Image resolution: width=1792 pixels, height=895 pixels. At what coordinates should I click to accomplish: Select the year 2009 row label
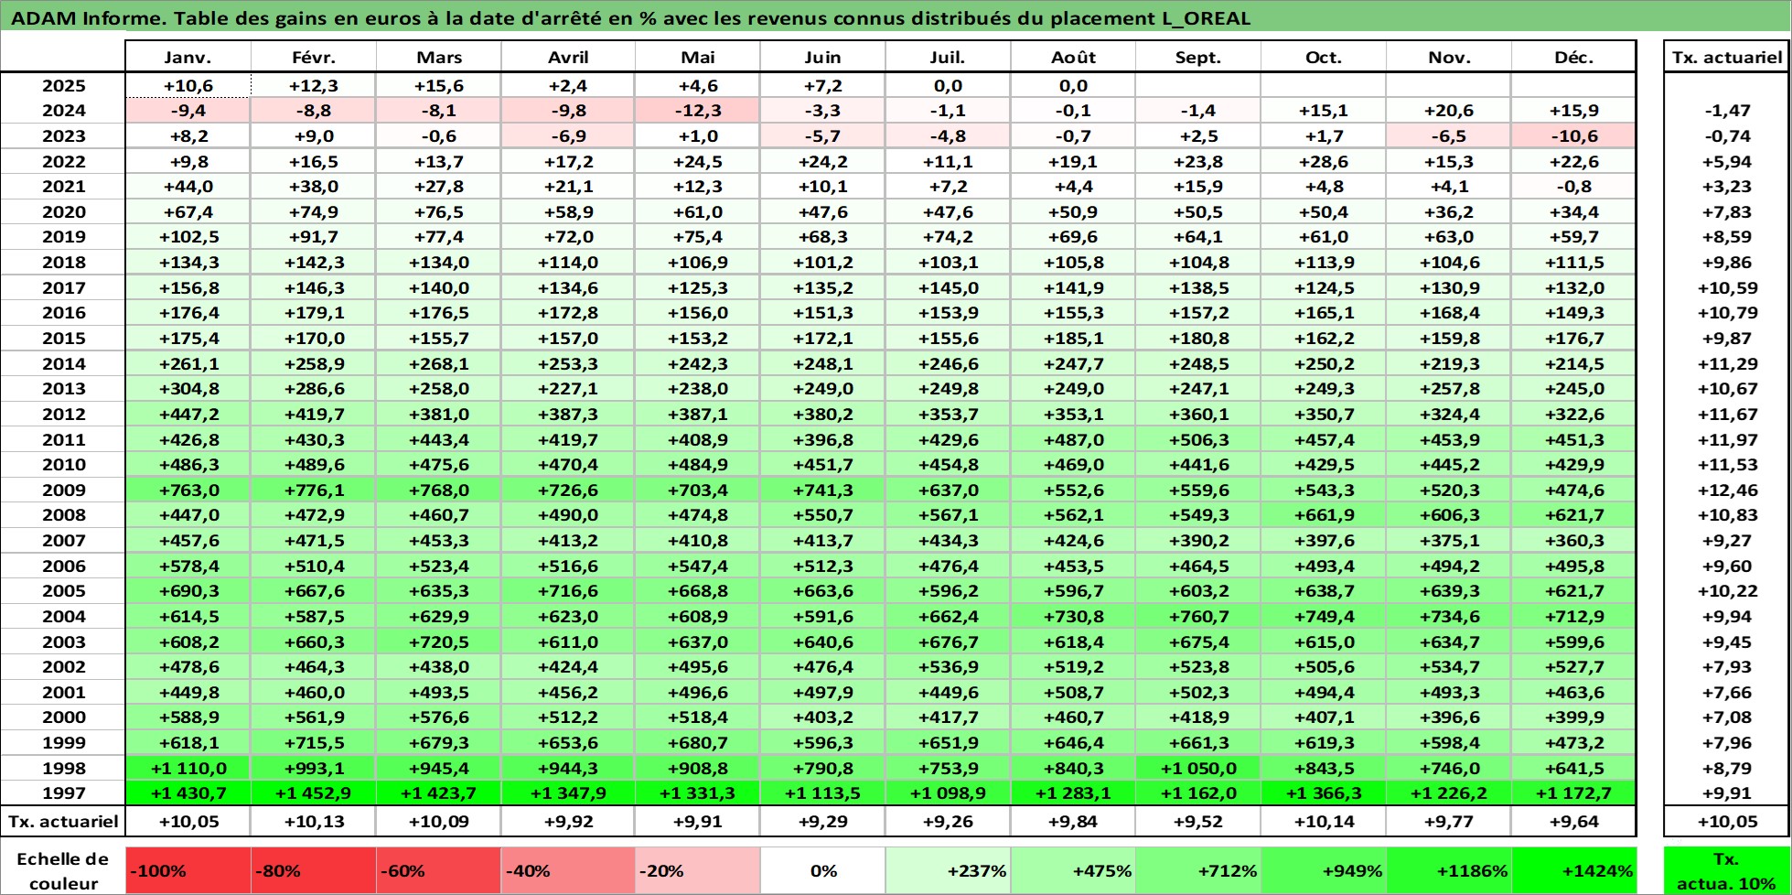coord(63,491)
